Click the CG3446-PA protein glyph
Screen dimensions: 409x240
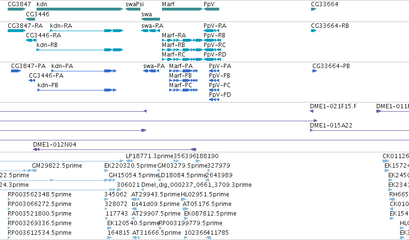[x=32, y=80]
